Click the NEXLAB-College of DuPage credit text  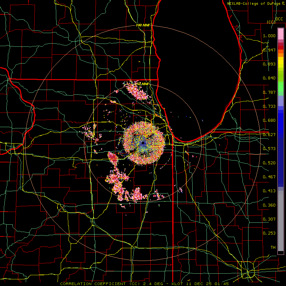point(254,3)
